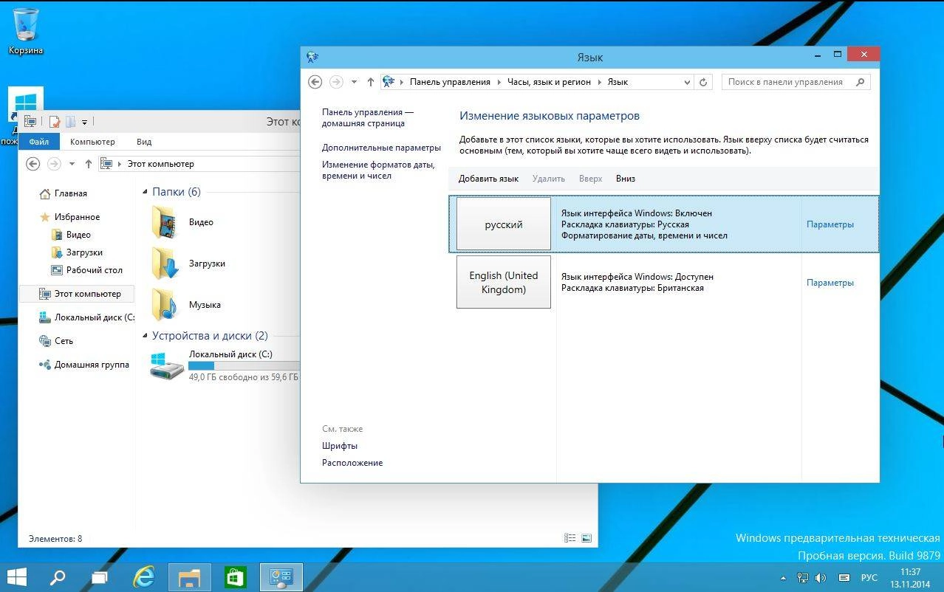Screen dimensions: 944x592
Task: Open Параметры for русский language
Action: pos(830,224)
